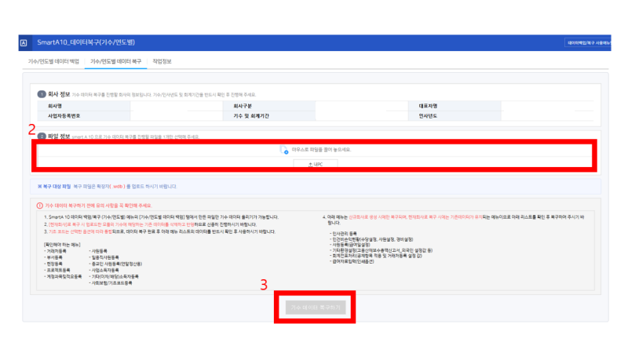This screenshot has width=628, height=346.
Task: Click the 사업소득자등록 list entry
Action: point(104,271)
